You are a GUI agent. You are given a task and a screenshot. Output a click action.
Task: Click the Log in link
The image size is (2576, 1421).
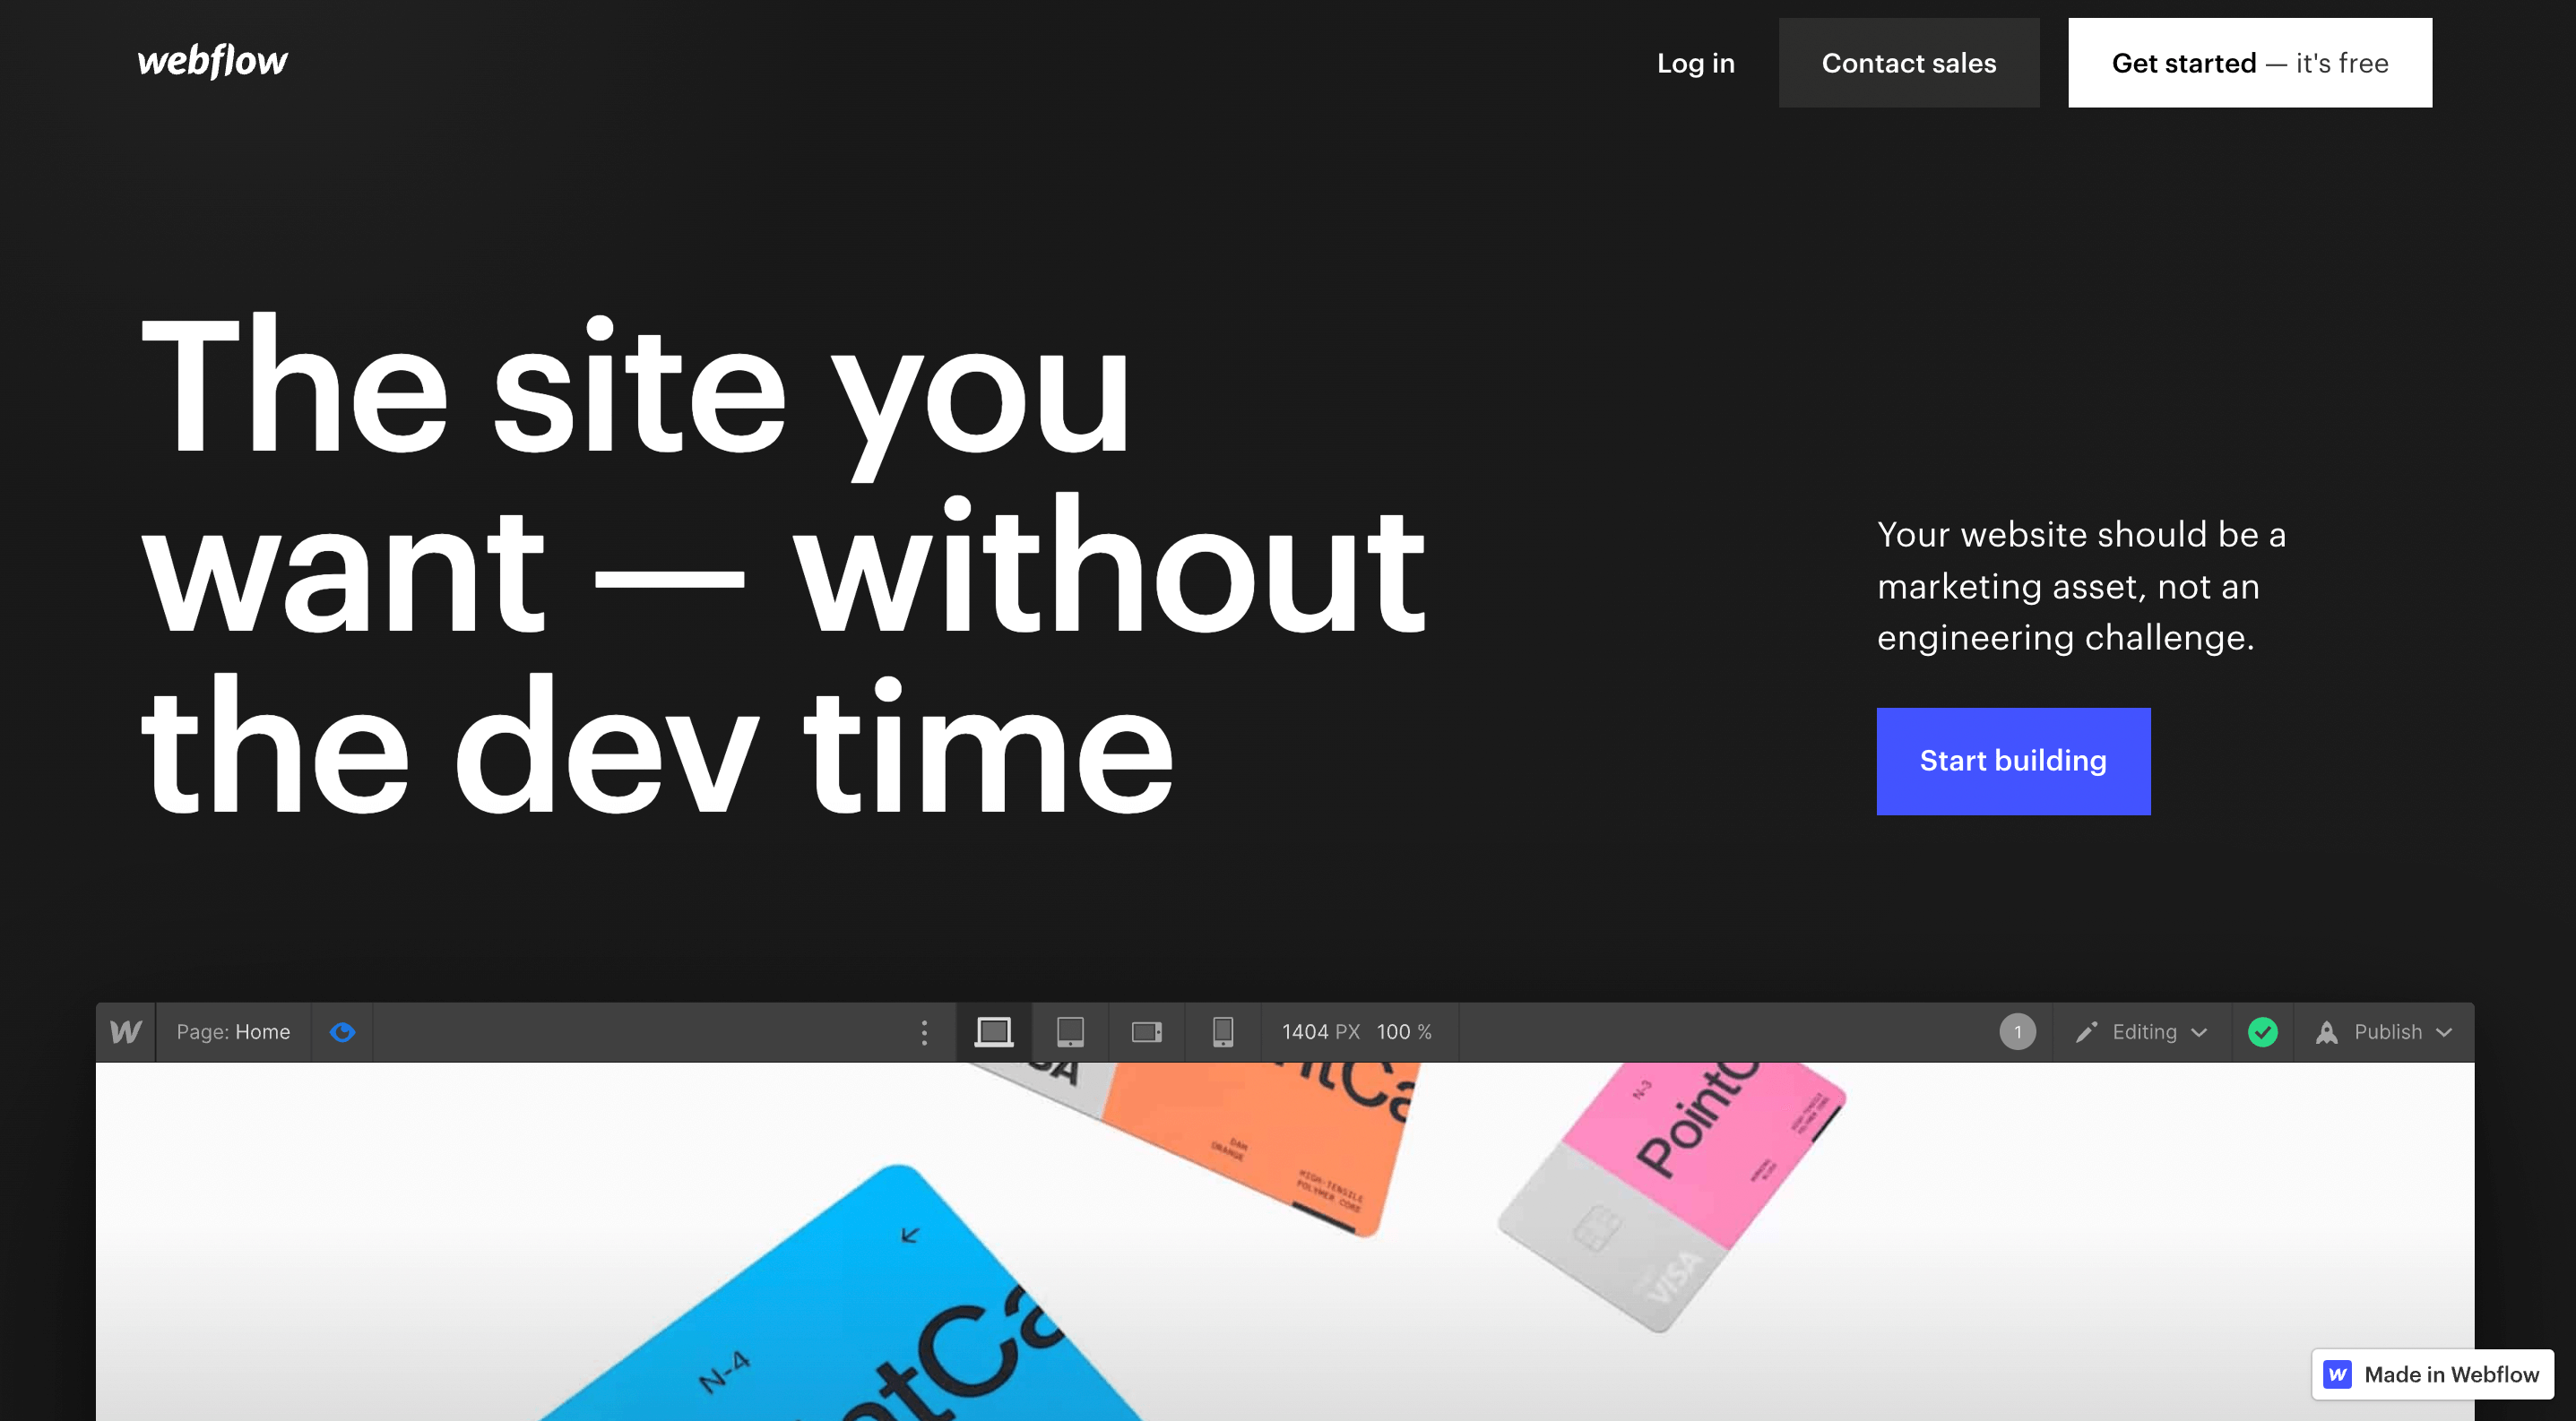[x=1696, y=61]
